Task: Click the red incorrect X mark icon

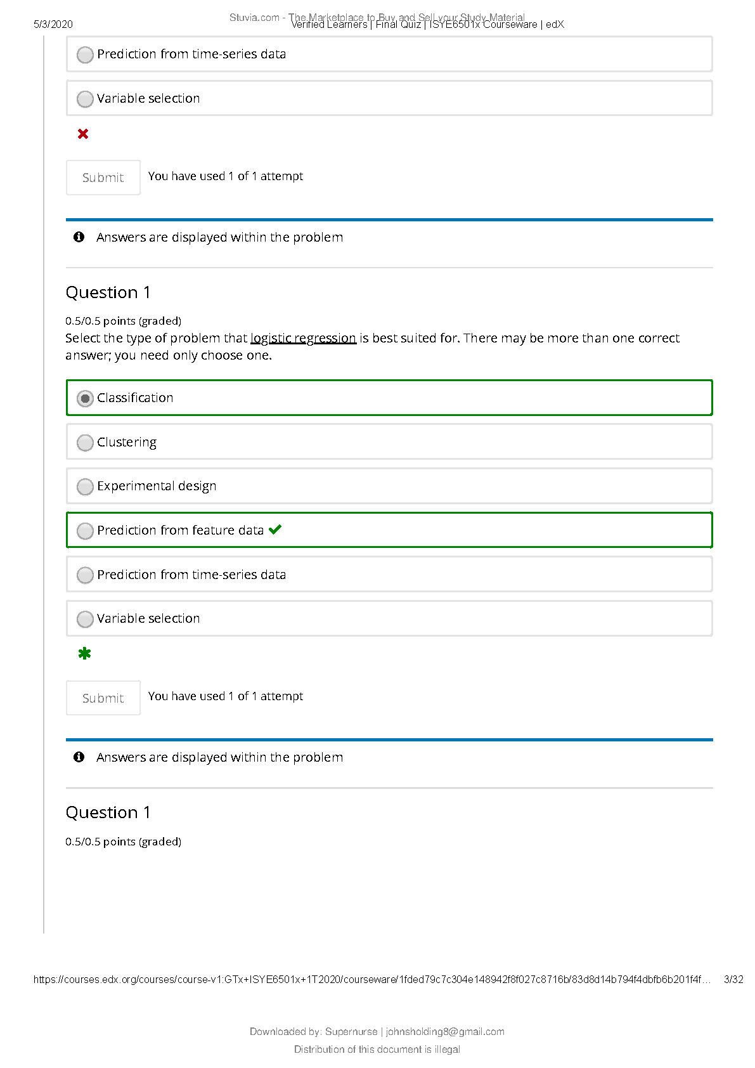Action: click(83, 134)
